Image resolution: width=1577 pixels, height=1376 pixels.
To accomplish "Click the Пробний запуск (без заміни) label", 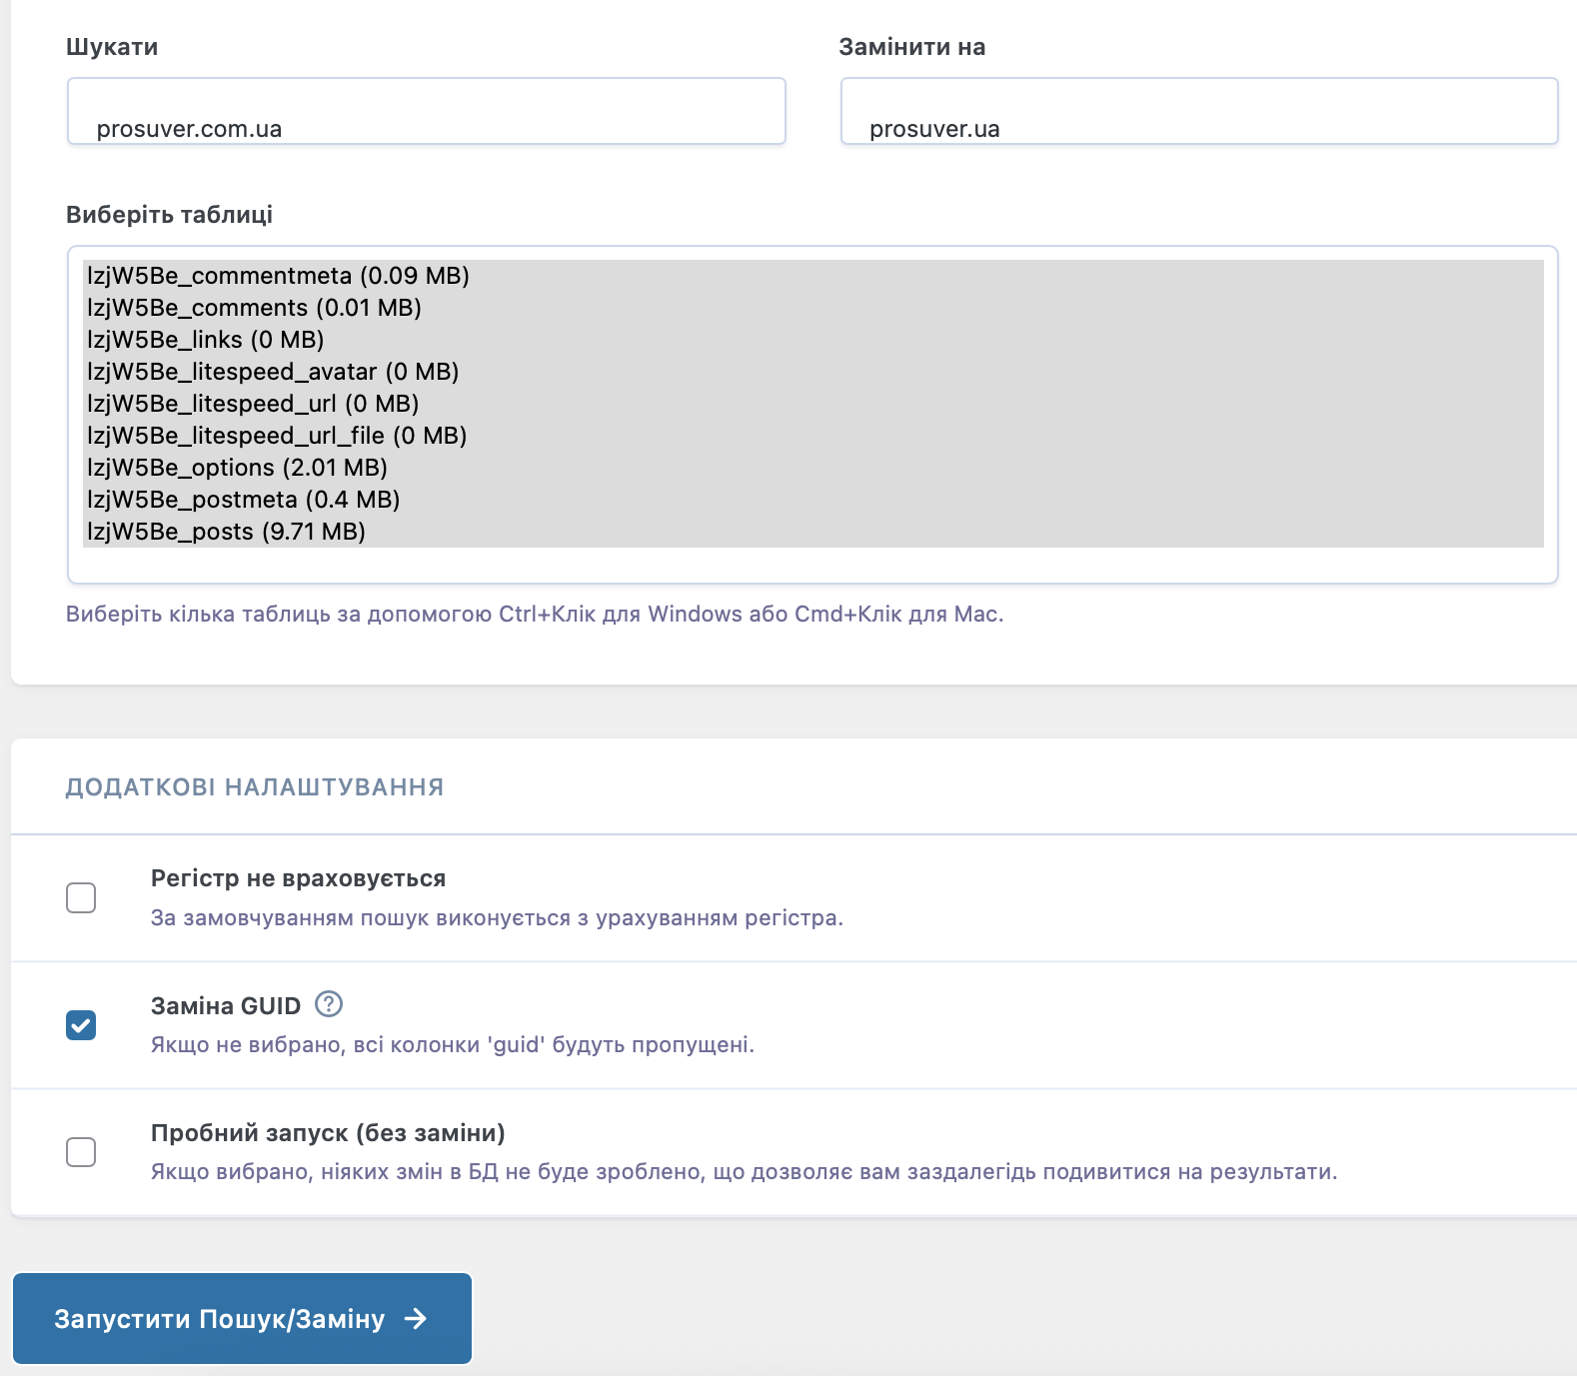I will 328,1133.
